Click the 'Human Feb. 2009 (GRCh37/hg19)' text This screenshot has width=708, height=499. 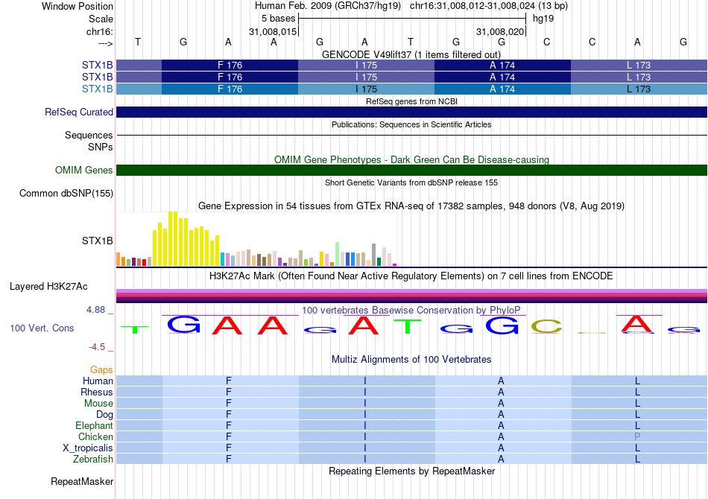click(x=327, y=6)
